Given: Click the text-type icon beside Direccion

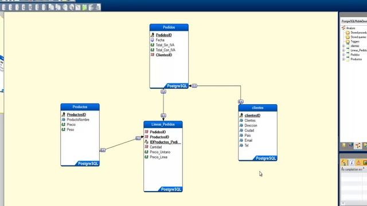Looking at the screenshot, I should (x=241, y=125).
